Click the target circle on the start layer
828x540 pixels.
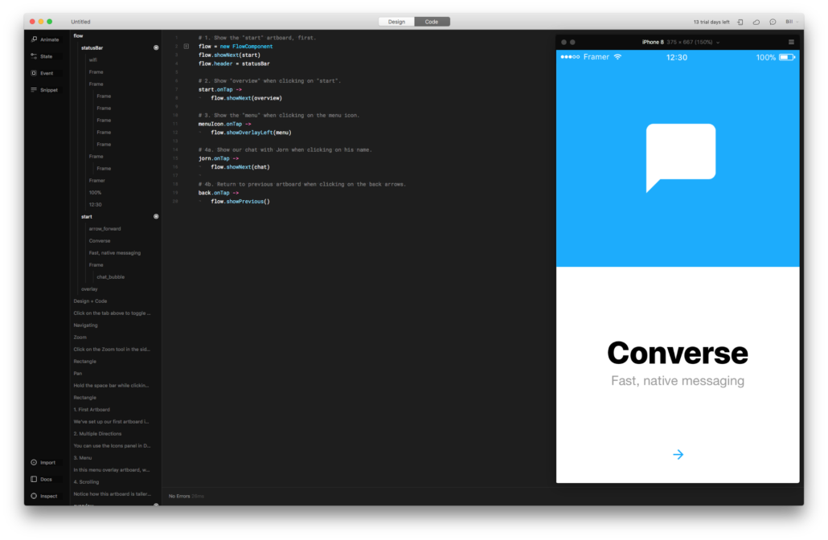coord(156,216)
